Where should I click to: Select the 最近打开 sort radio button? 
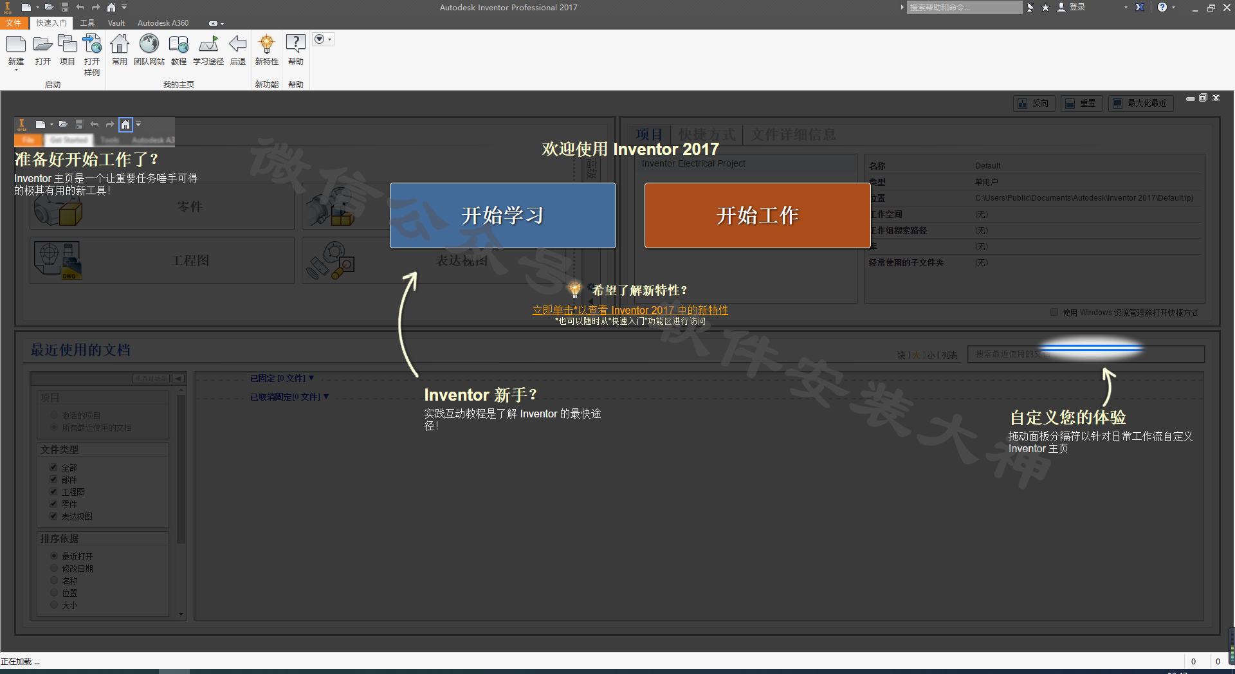[54, 556]
